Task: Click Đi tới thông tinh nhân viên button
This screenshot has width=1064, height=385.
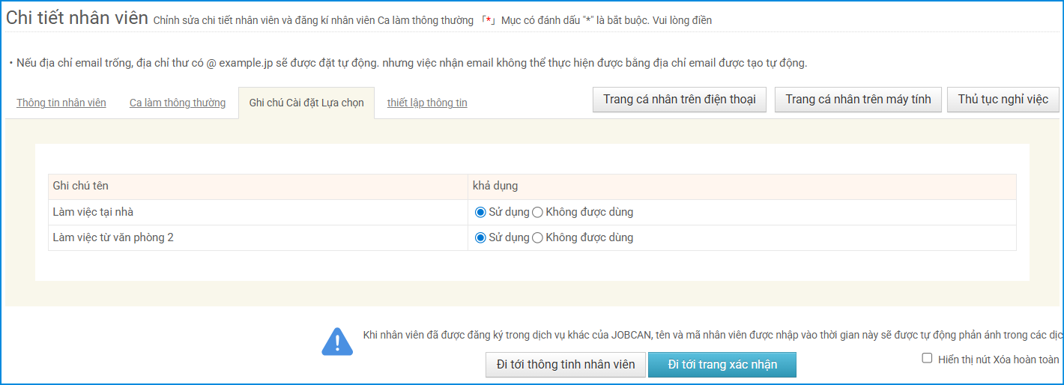Action: (566, 365)
